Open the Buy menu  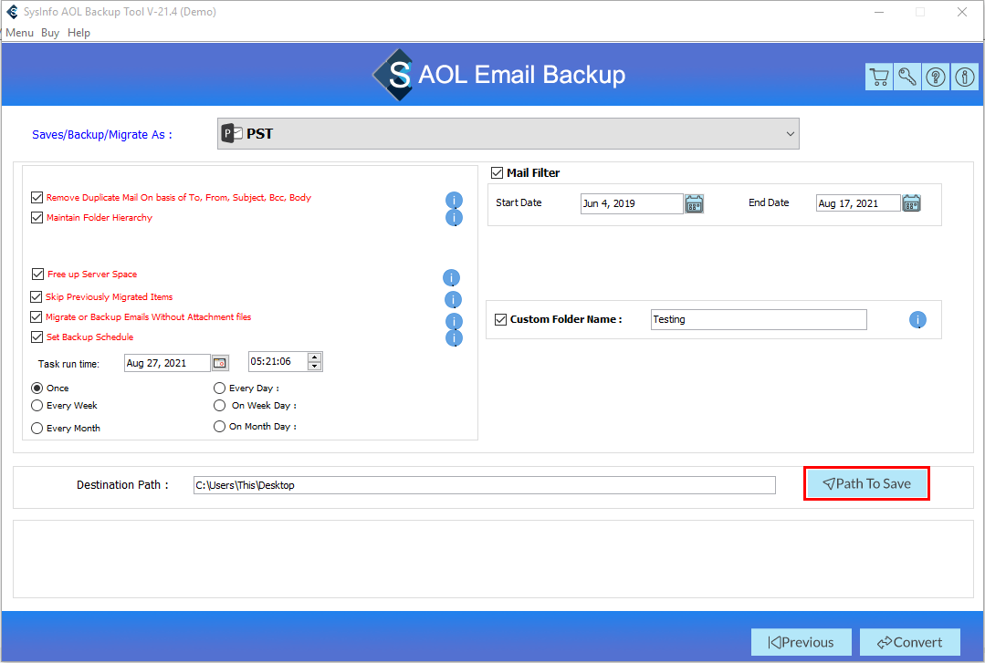pos(50,33)
